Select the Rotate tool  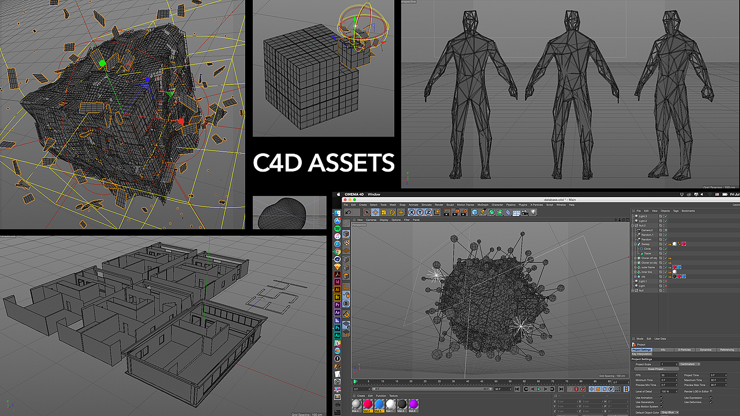tap(392, 212)
